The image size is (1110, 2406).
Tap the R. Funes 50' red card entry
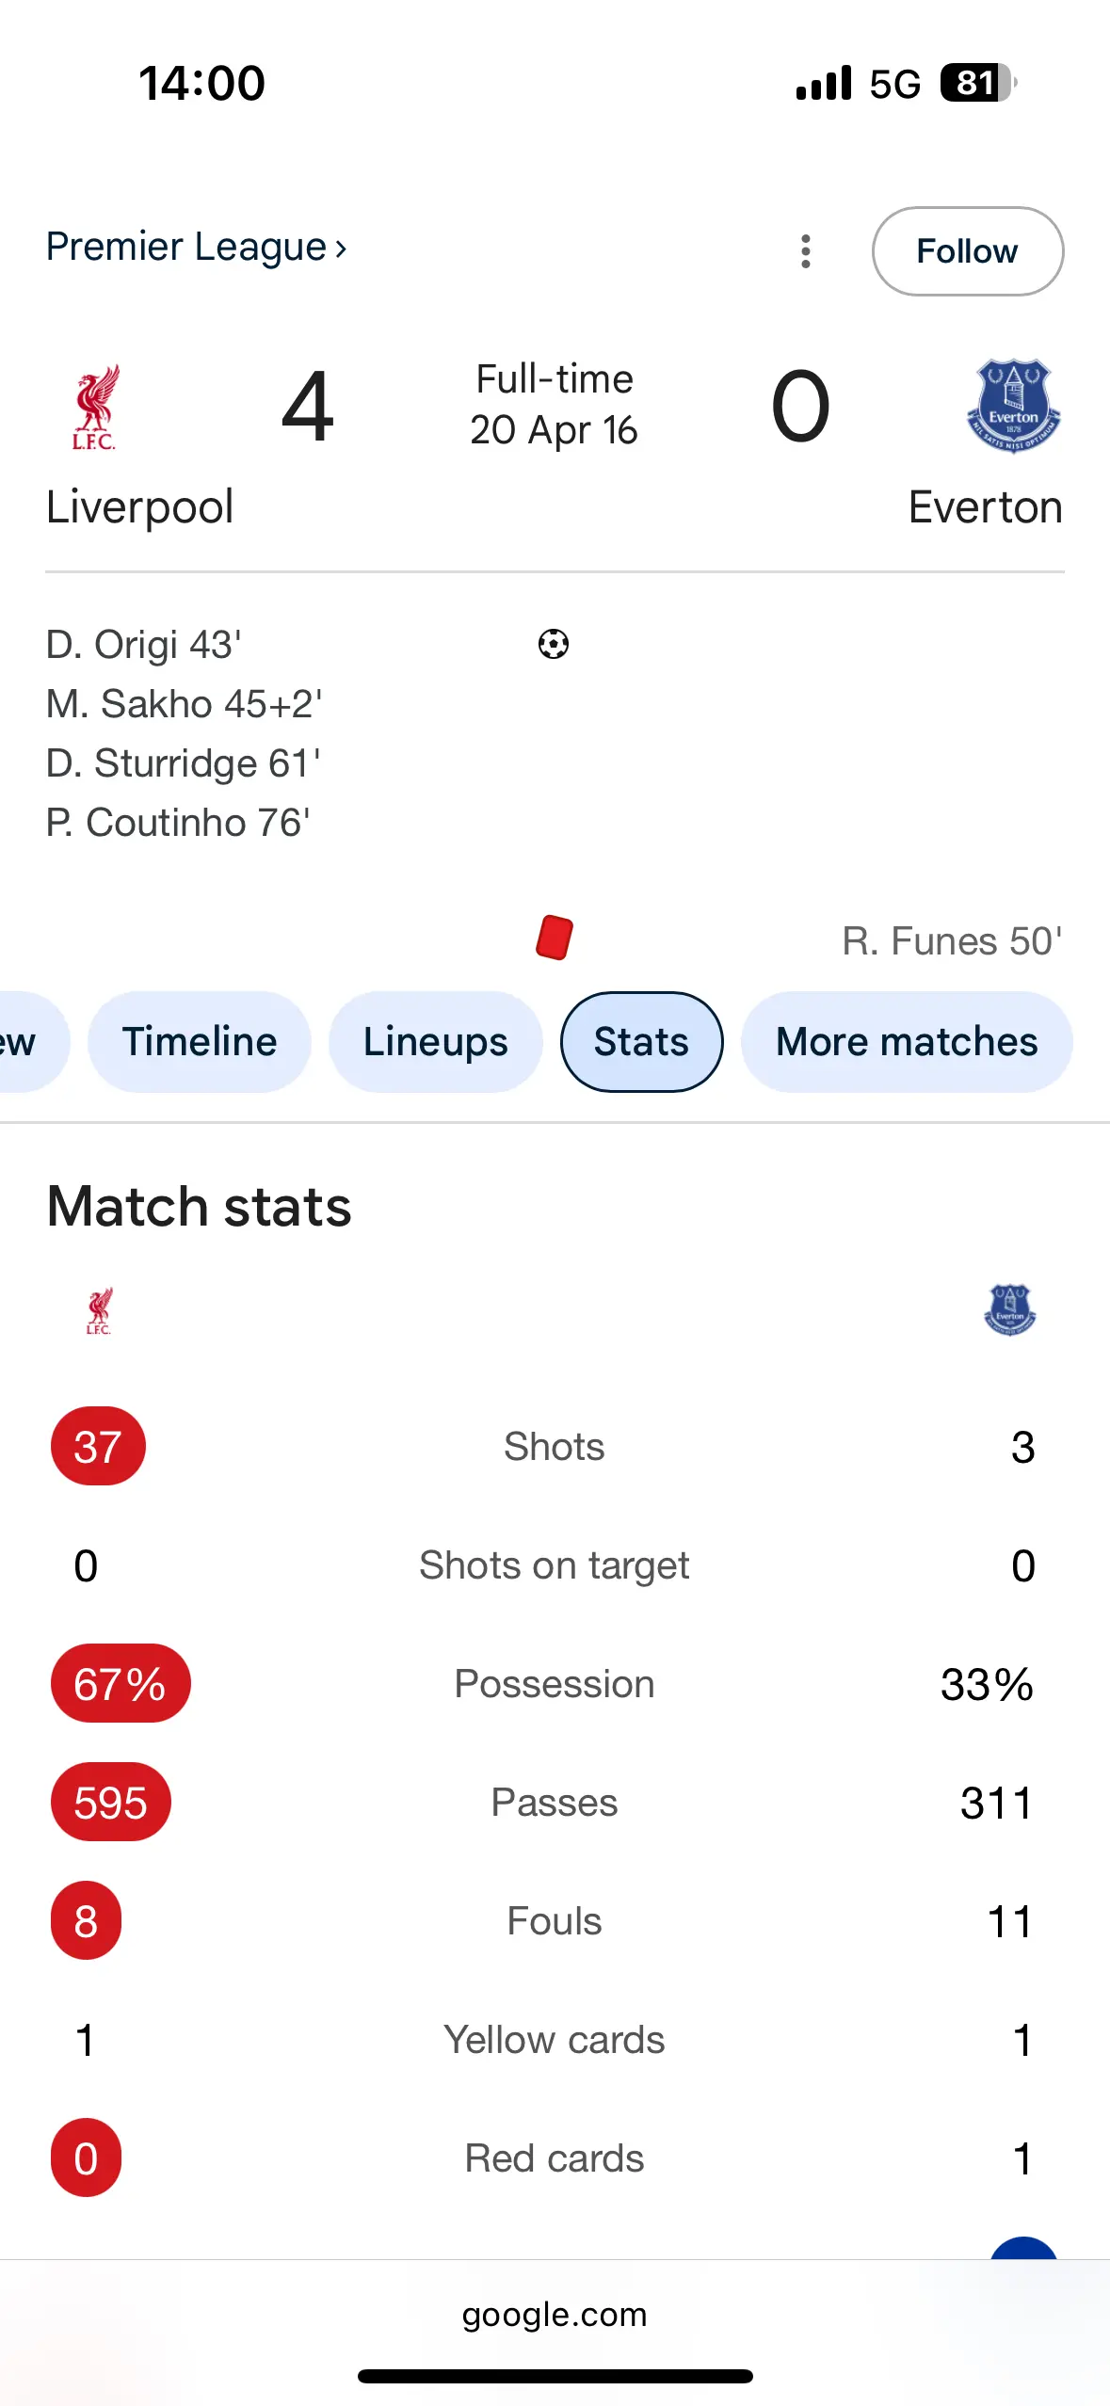[x=952, y=941]
